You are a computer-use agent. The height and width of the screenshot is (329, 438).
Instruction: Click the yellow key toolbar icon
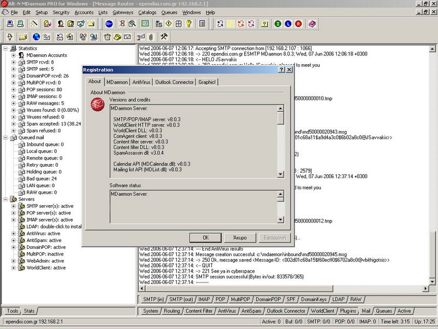[189, 24]
